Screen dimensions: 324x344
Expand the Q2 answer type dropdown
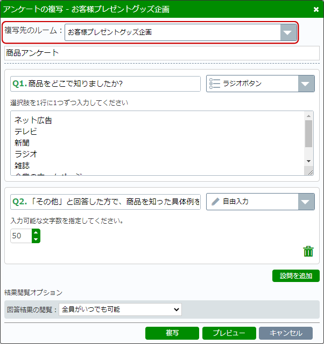coord(306,202)
